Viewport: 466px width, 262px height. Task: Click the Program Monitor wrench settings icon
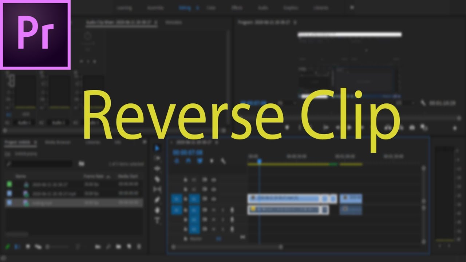pyautogui.click(x=423, y=103)
